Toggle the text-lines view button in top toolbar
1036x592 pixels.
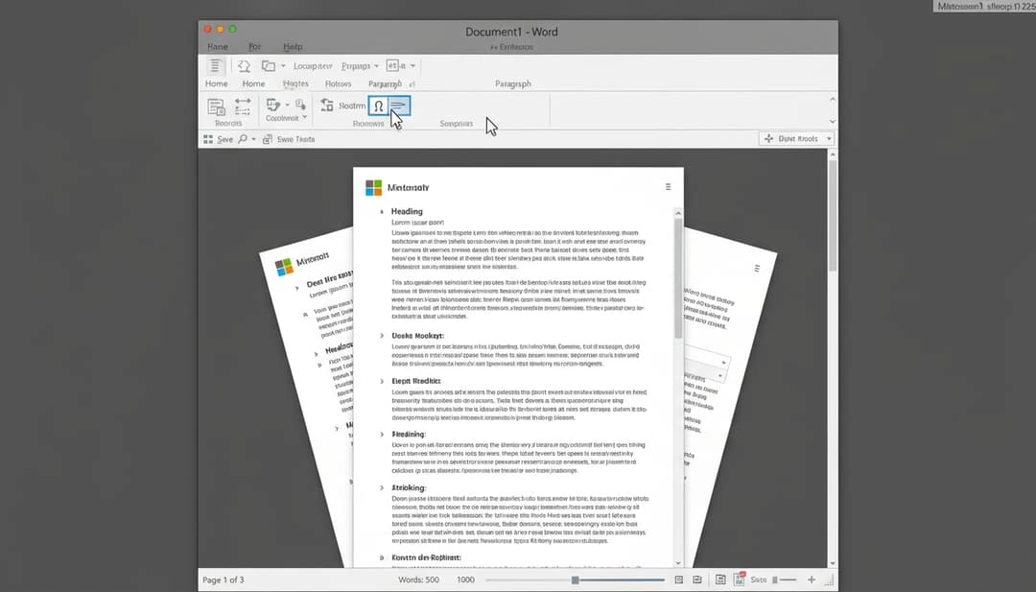(216, 66)
